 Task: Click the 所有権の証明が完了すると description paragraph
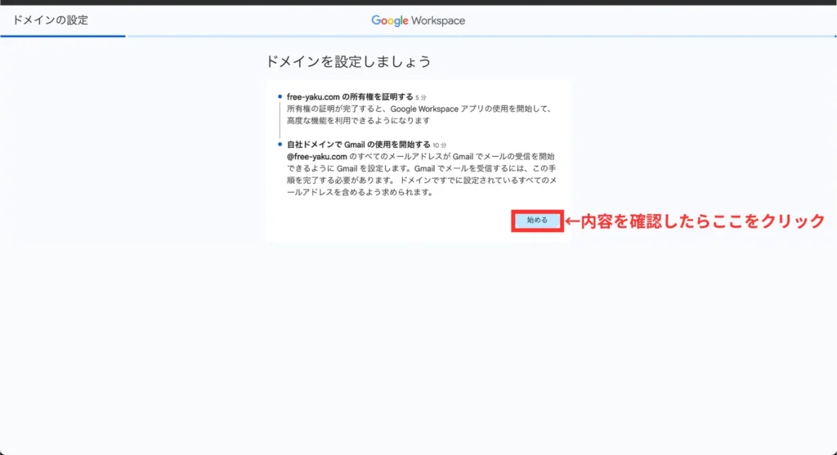tap(418, 114)
